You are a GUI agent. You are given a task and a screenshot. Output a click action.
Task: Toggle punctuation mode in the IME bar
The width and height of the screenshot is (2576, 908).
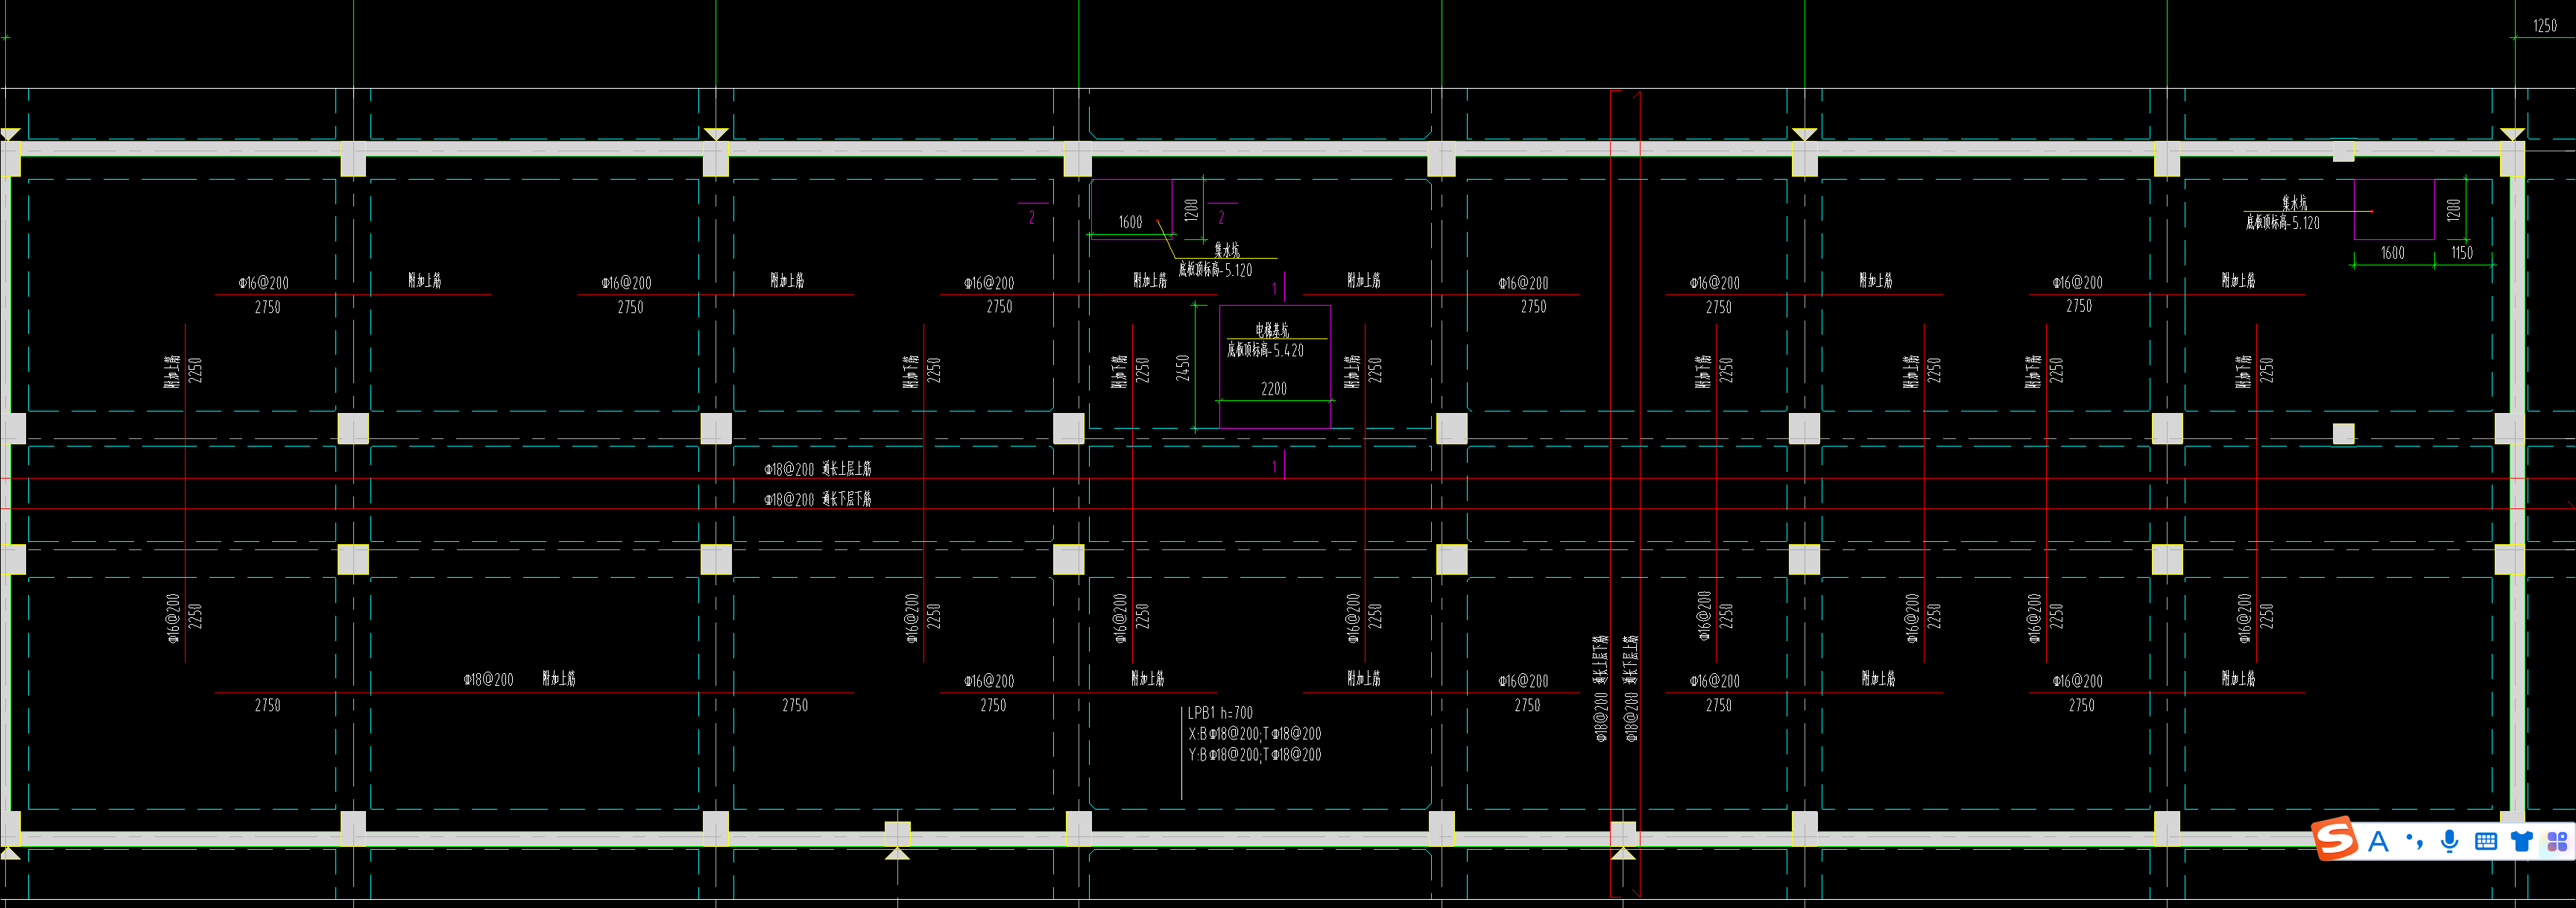tap(2414, 842)
